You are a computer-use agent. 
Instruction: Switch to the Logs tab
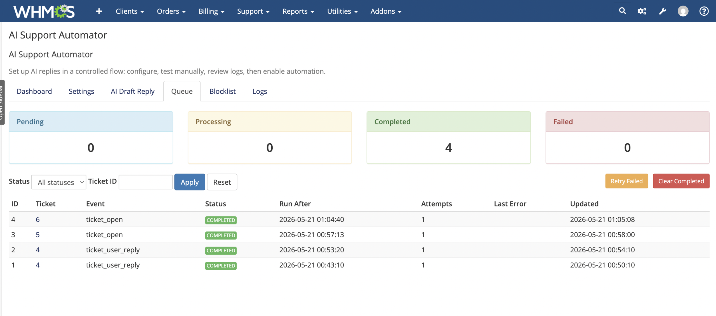(x=260, y=91)
